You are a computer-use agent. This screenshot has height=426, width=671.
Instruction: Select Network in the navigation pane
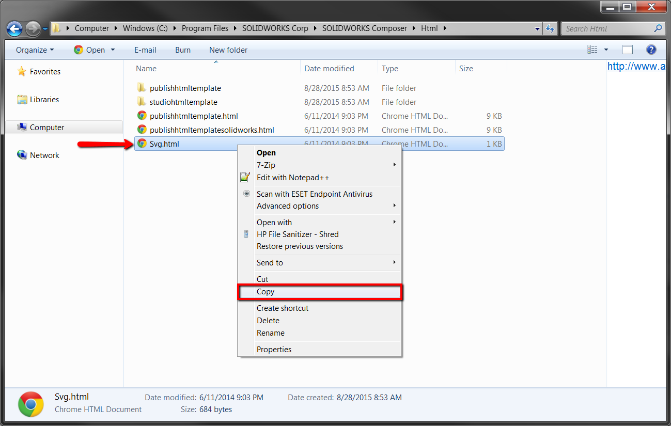pos(44,155)
